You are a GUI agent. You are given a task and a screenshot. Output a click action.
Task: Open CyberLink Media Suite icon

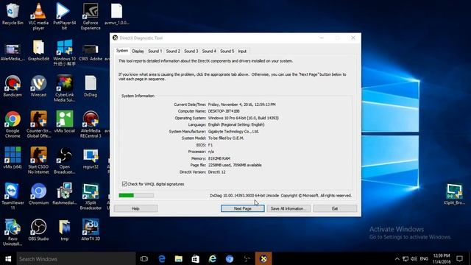tap(64, 88)
